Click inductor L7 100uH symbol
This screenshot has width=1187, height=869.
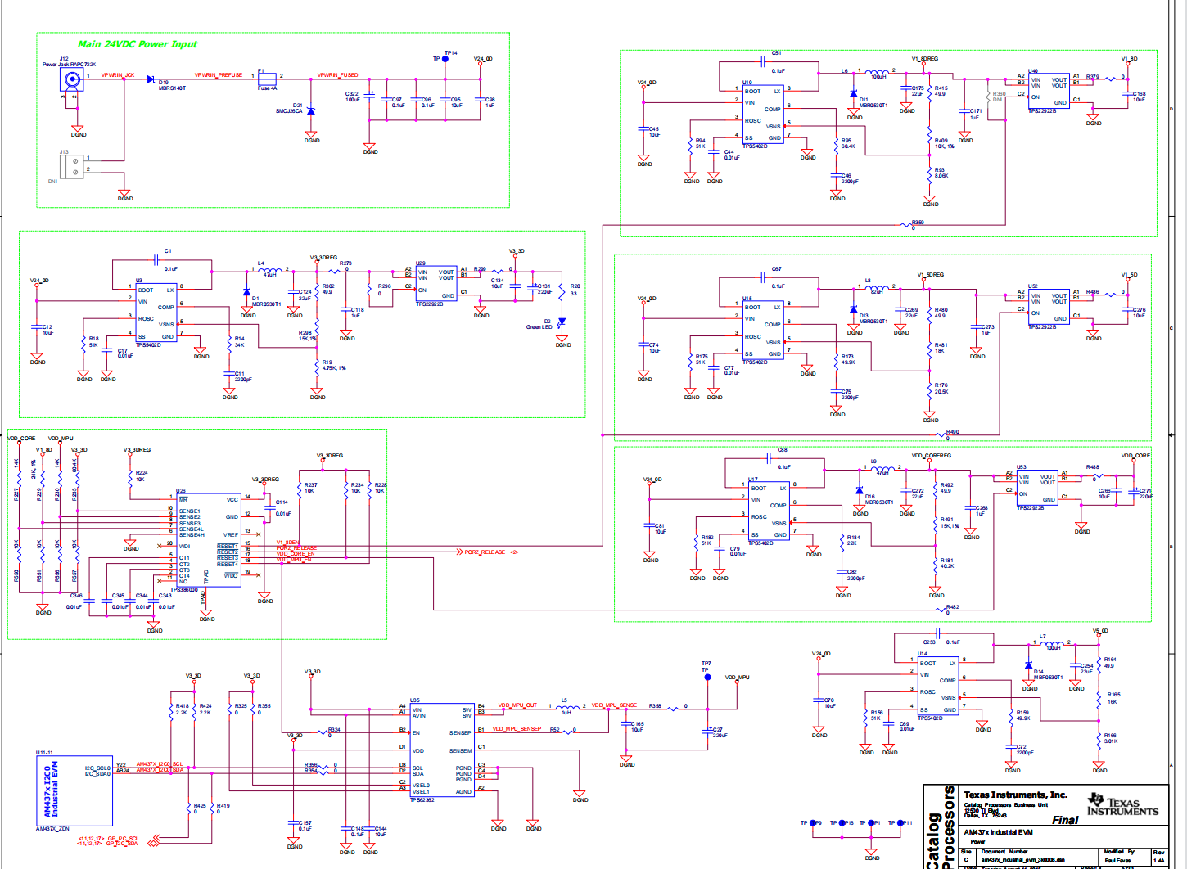coord(1052,643)
